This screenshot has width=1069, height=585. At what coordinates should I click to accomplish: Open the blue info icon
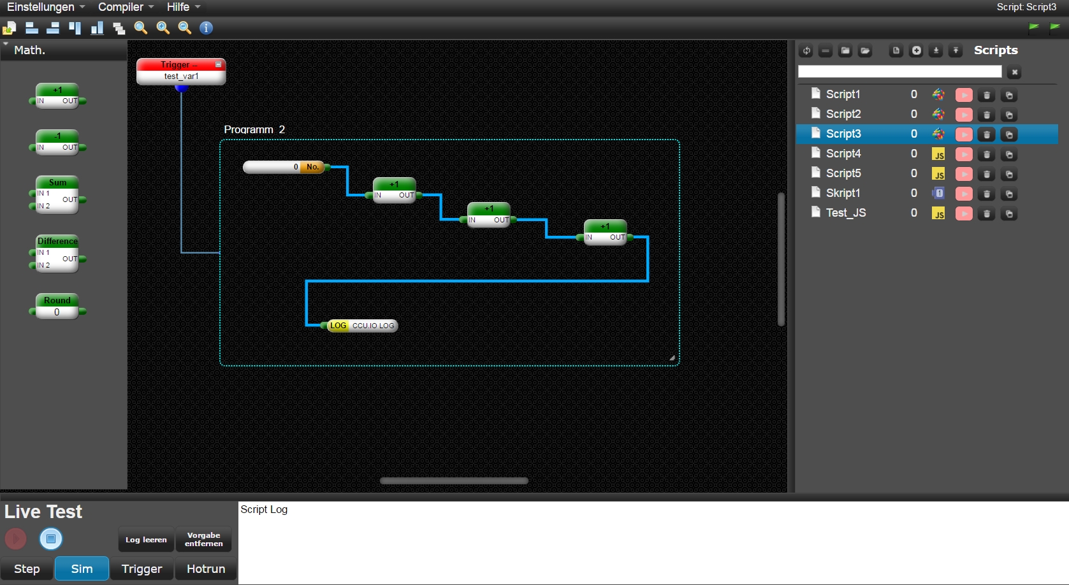206,28
